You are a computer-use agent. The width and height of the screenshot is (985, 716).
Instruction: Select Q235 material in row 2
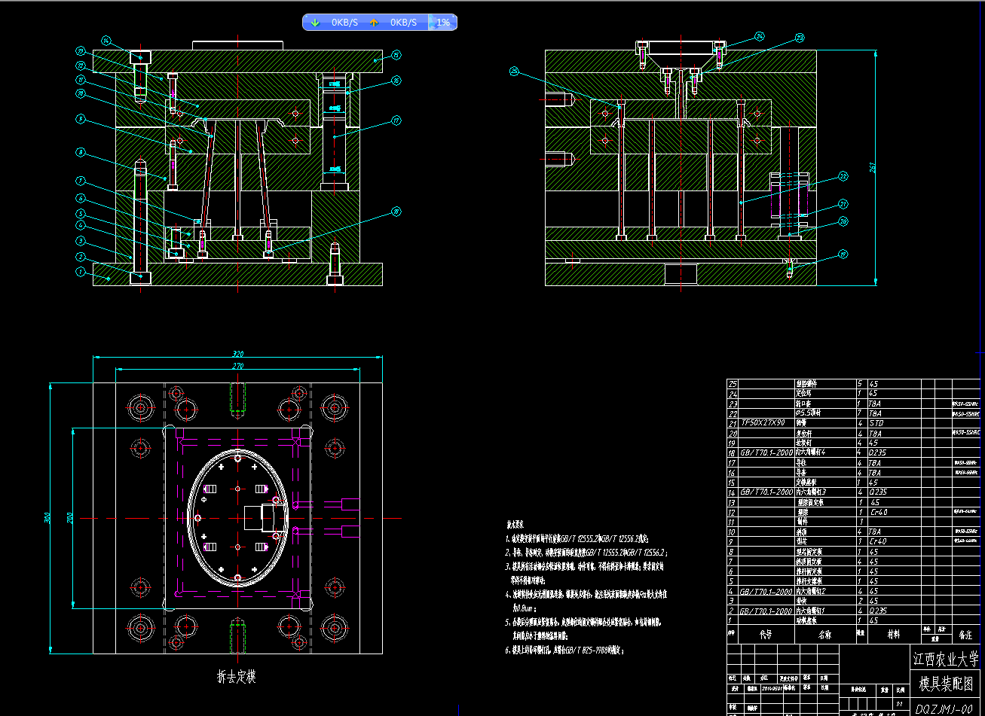coord(877,610)
